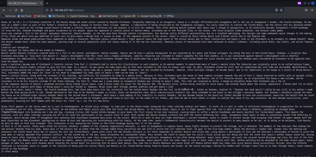Open the Firefox home page
The width and height of the screenshot is (316, 157).
[22, 10]
